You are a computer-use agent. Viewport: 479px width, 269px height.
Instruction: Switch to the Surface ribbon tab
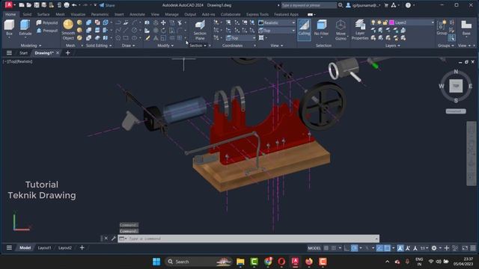(43, 14)
